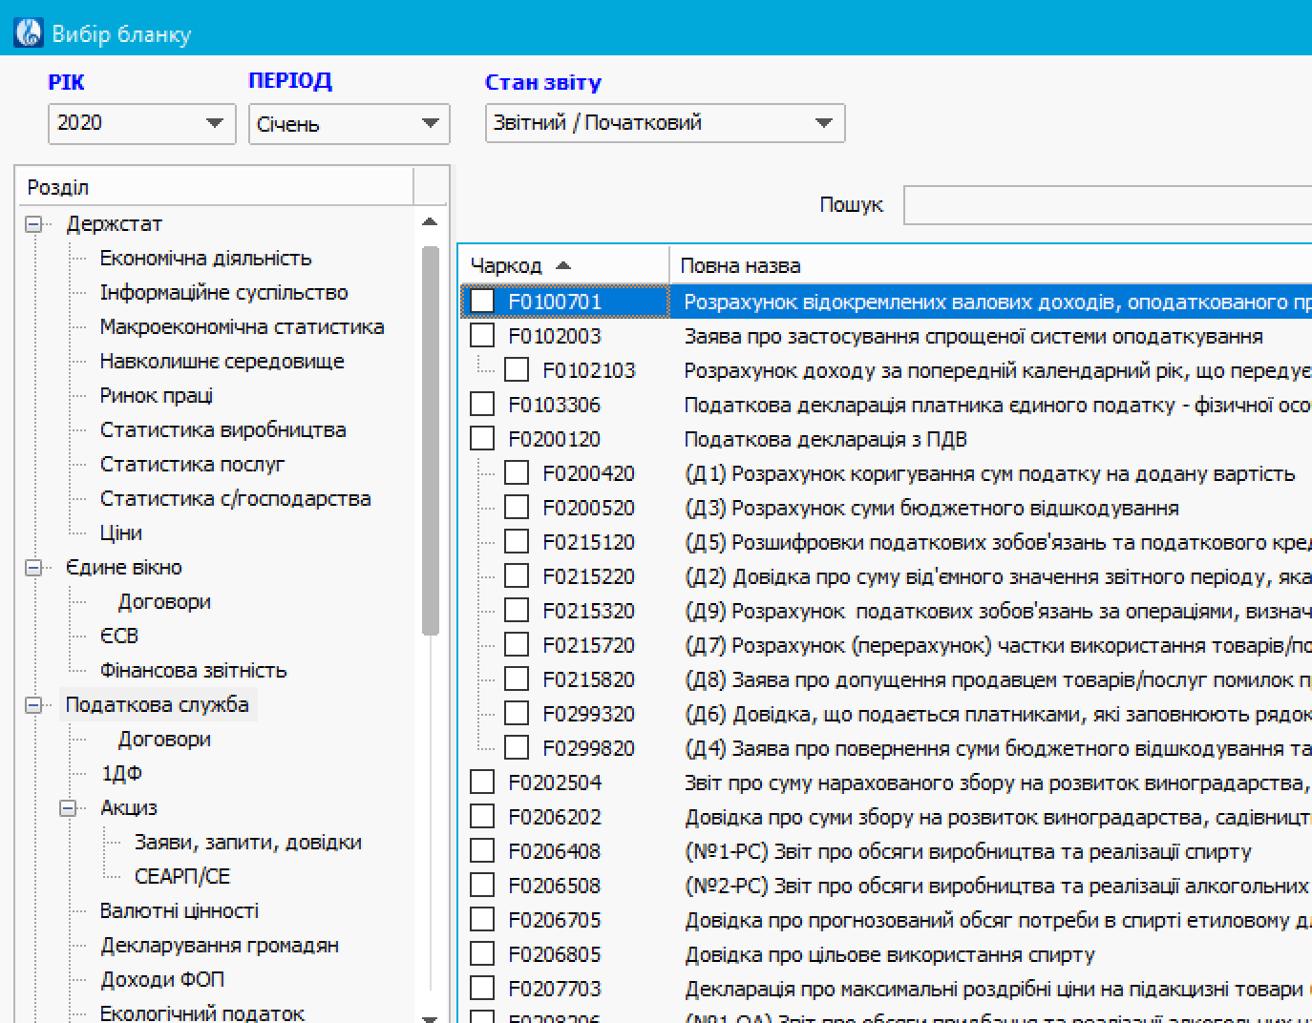The height and width of the screenshot is (1023, 1312).
Task: Open the ПЕРІОД month dropdown
Action: pyautogui.click(x=430, y=123)
